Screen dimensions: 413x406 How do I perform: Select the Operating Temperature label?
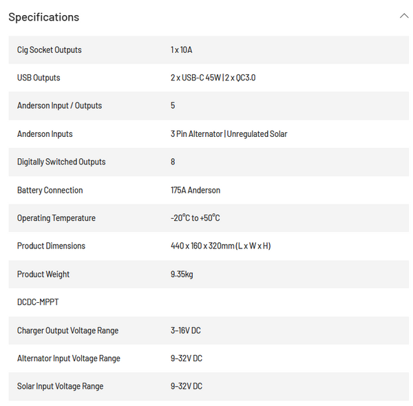pos(56,218)
